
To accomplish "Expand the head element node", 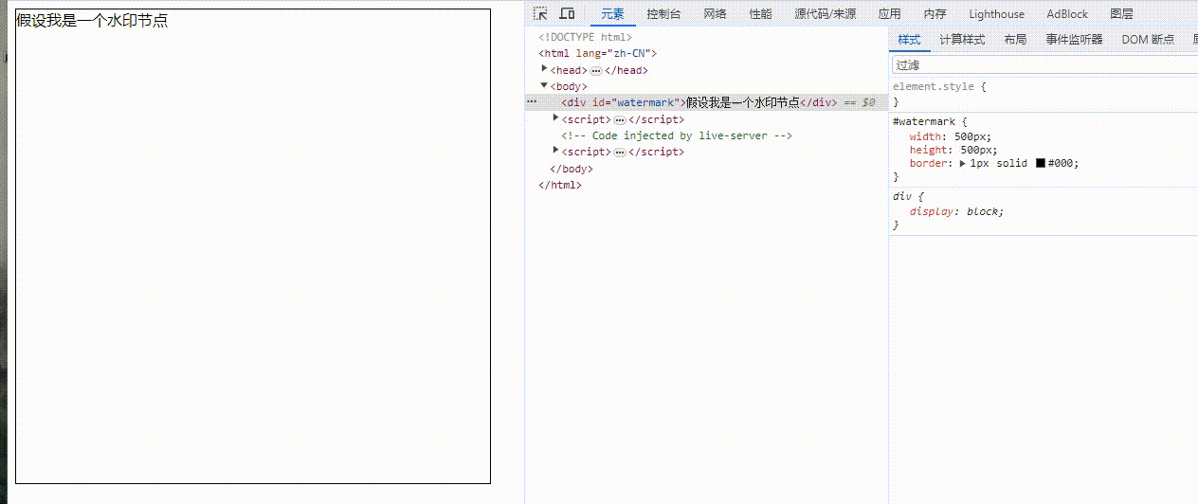I will (544, 69).
